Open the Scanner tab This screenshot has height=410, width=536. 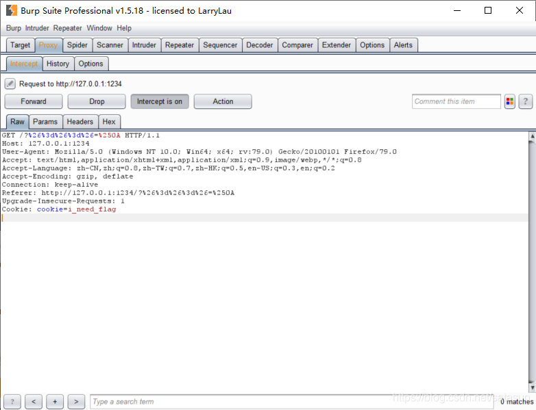pos(110,45)
